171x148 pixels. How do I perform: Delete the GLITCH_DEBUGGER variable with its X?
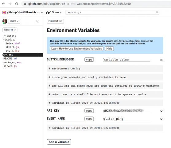(x=161, y=60)
